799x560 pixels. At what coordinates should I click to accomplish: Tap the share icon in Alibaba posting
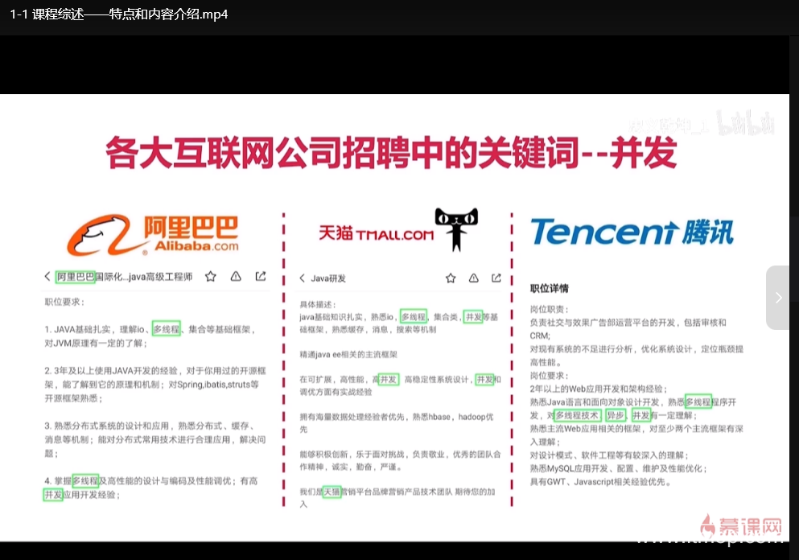point(261,277)
